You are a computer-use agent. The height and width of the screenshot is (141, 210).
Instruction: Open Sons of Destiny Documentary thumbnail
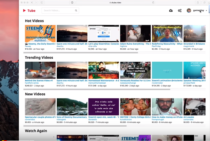(72, 107)
